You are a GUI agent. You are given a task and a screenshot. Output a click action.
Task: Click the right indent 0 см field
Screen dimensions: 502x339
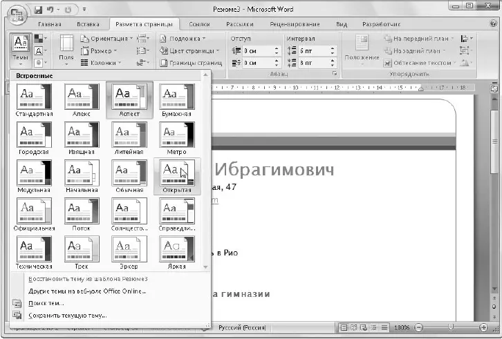click(x=258, y=63)
